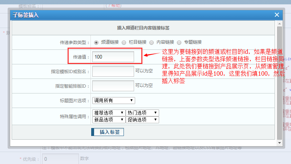Focus the 指定模板ID或别名 text box
Screen dimensions: 291x164
(113, 71)
